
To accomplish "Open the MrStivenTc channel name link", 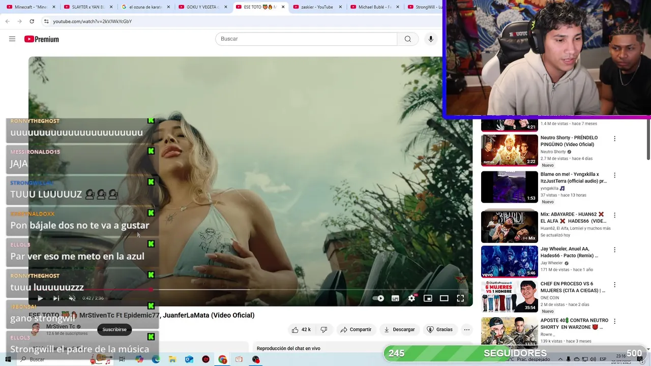I will click(x=61, y=326).
